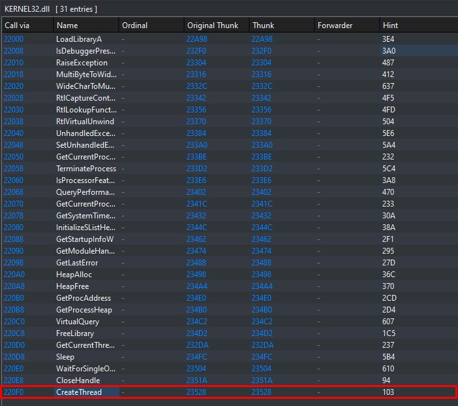Follow original thunk 2351A
Screen dimensions: 458x406
click(x=197, y=381)
